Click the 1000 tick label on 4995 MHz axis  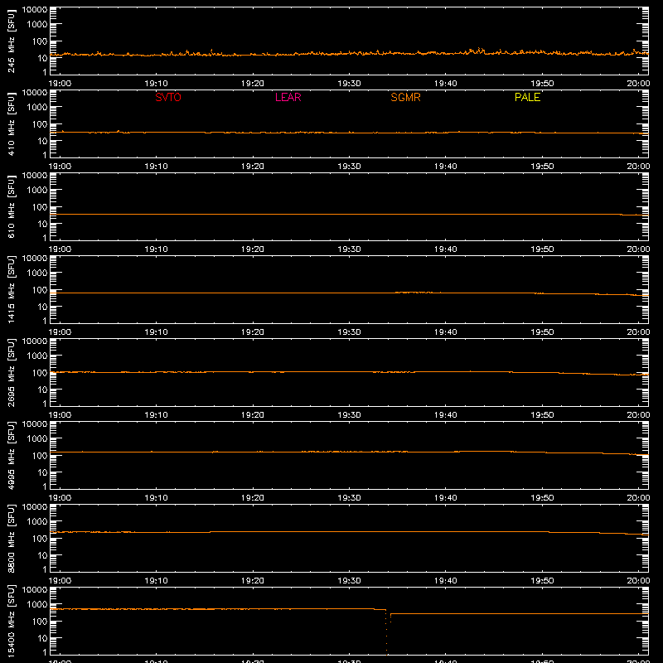(x=37, y=439)
